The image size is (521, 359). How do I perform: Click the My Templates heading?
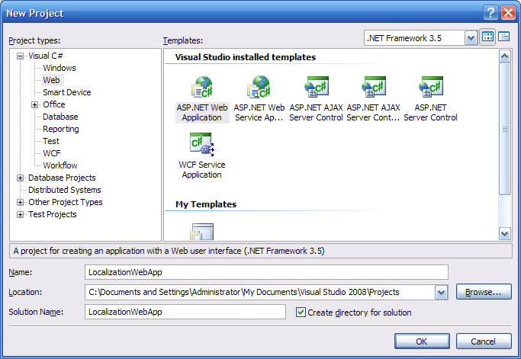(206, 204)
